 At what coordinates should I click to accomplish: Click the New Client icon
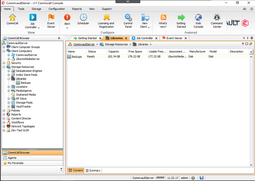[x=145, y=17]
